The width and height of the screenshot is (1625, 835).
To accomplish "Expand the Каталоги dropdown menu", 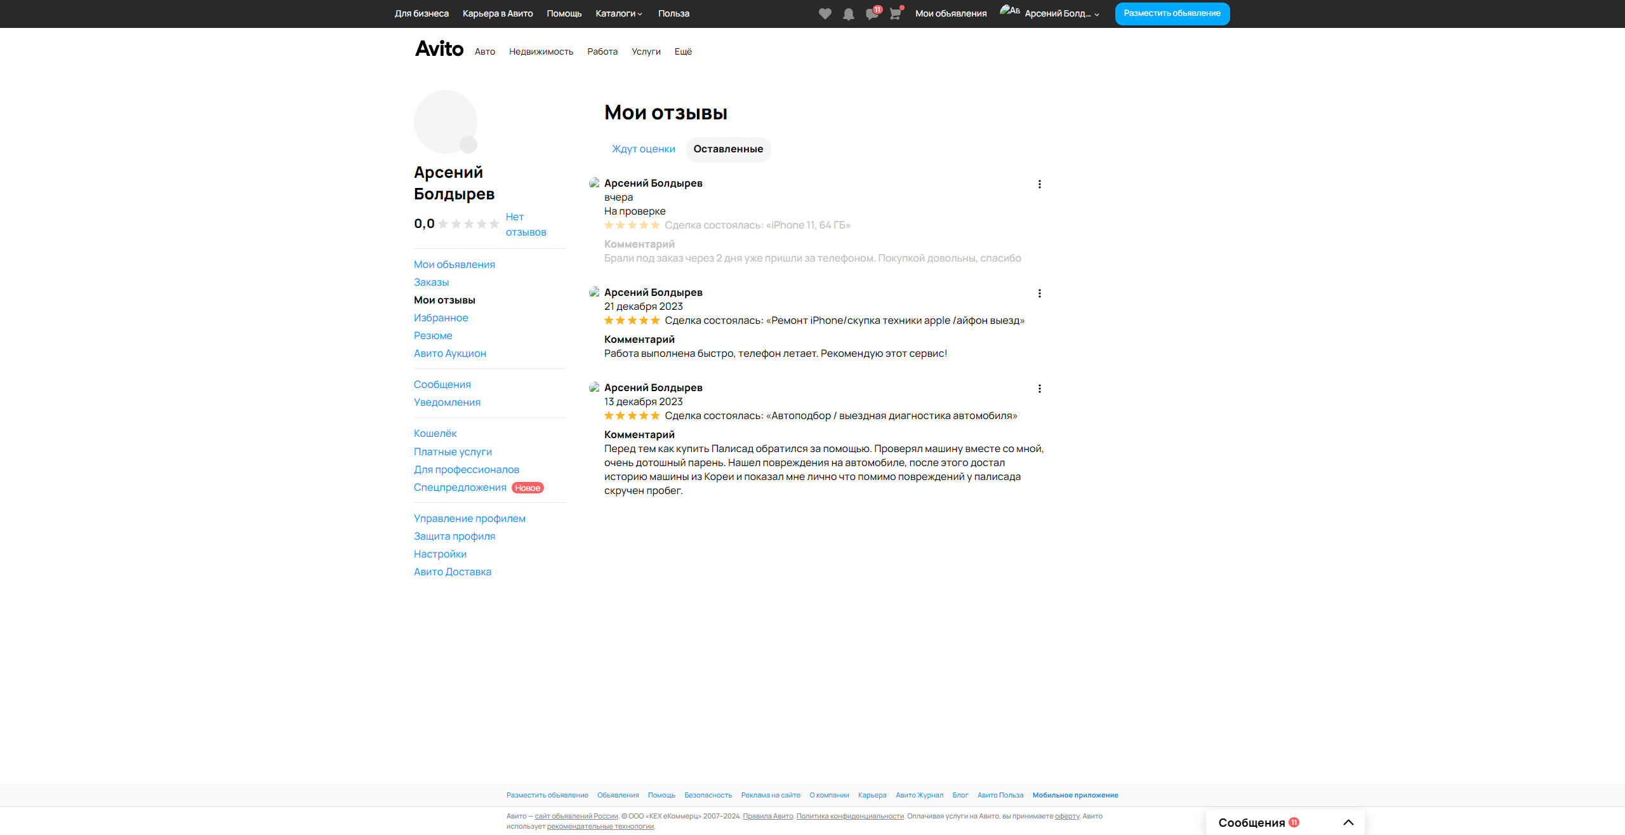I will (619, 13).
